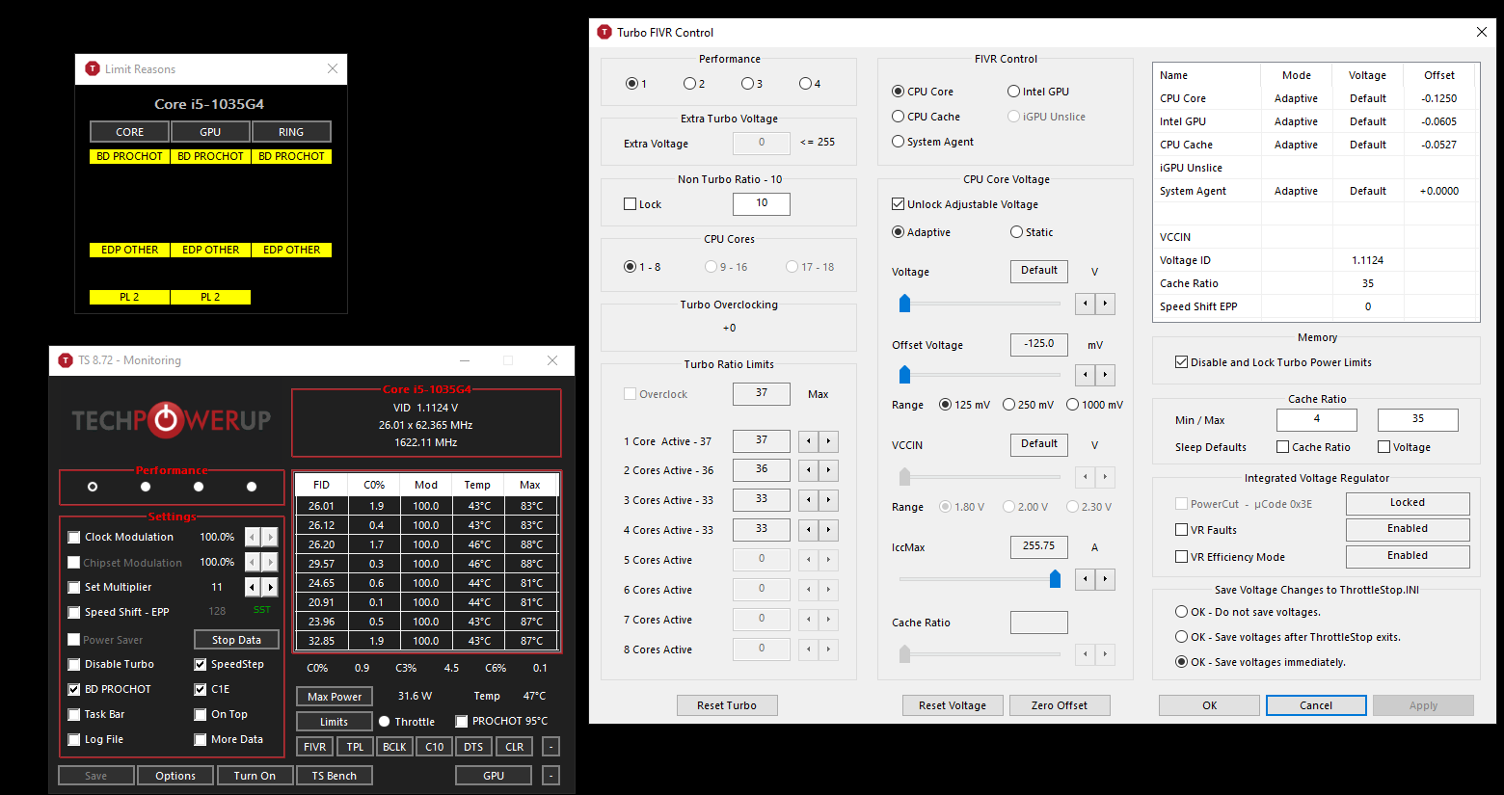Increase the 4 Cores Active ratio with right arrow

coord(828,530)
